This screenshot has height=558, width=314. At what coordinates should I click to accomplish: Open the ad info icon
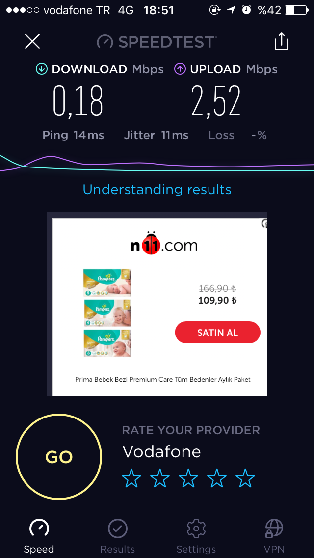[264, 223]
